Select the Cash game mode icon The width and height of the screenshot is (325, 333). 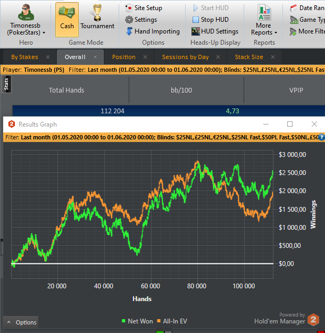(67, 20)
